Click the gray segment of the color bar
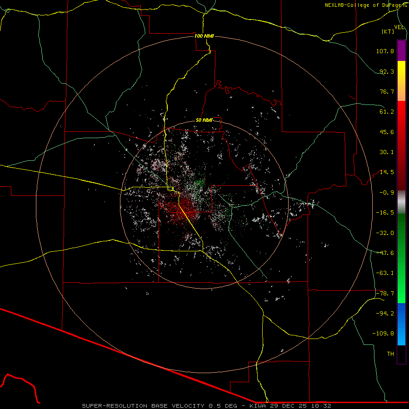 pos(401,202)
